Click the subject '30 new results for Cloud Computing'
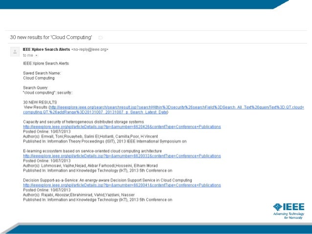This screenshot has width=312, height=234. (51, 38)
